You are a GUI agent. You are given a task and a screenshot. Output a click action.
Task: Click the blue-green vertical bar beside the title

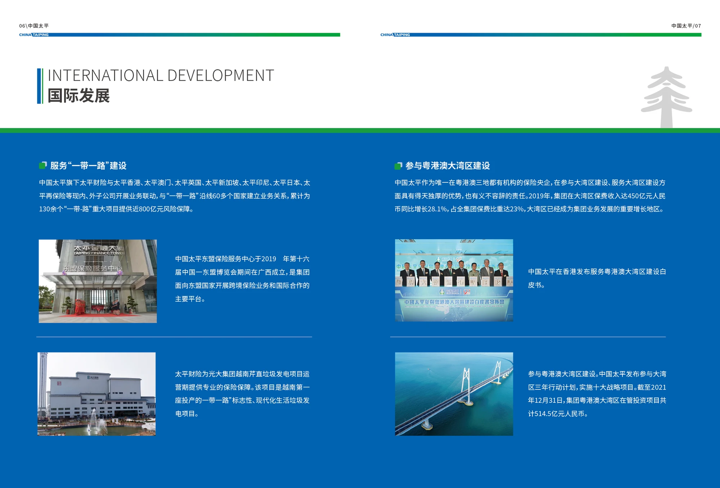[x=40, y=86]
